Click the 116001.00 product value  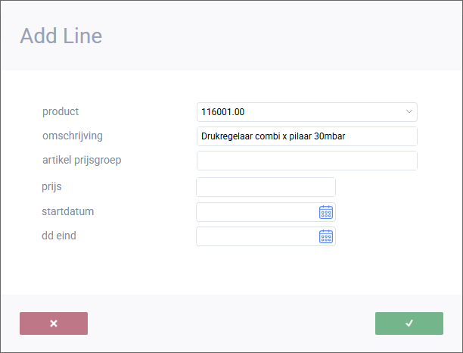click(223, 112)
